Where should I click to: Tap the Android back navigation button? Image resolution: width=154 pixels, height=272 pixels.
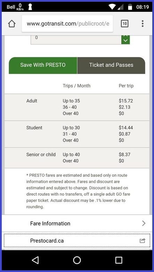36,260
